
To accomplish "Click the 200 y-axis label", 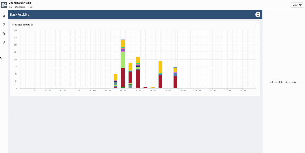I will pyautogui.click(x=16, y=31).
